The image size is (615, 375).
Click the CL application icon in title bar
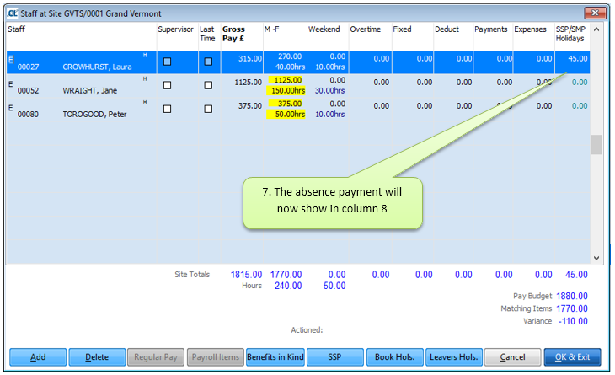pyautogui.click(x=12, y=13)
